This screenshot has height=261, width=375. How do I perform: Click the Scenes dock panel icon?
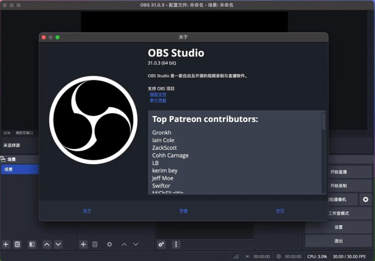(x=3, y=159)
